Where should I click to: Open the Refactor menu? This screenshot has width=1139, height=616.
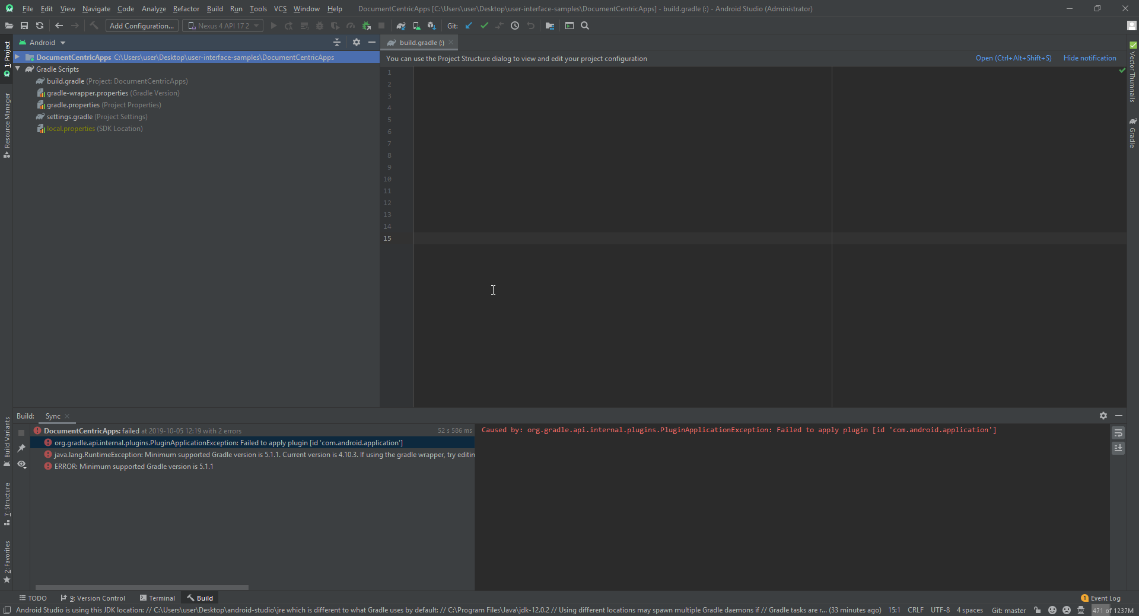click(x=186, y=9)
